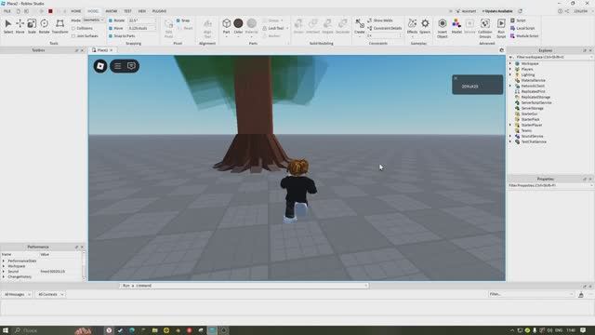The width and height of the screenshot is (595, 335).
Task: Switch to the VIEW ribbon tab
Action: (142, 11)
